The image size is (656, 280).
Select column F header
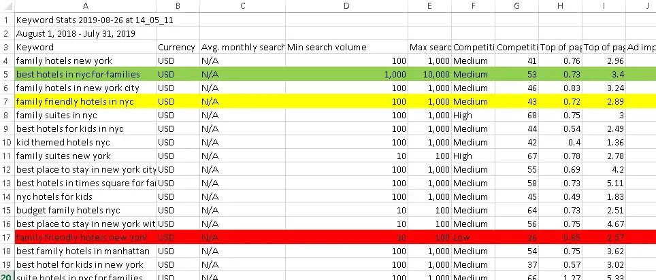click(x=473, y=6)
